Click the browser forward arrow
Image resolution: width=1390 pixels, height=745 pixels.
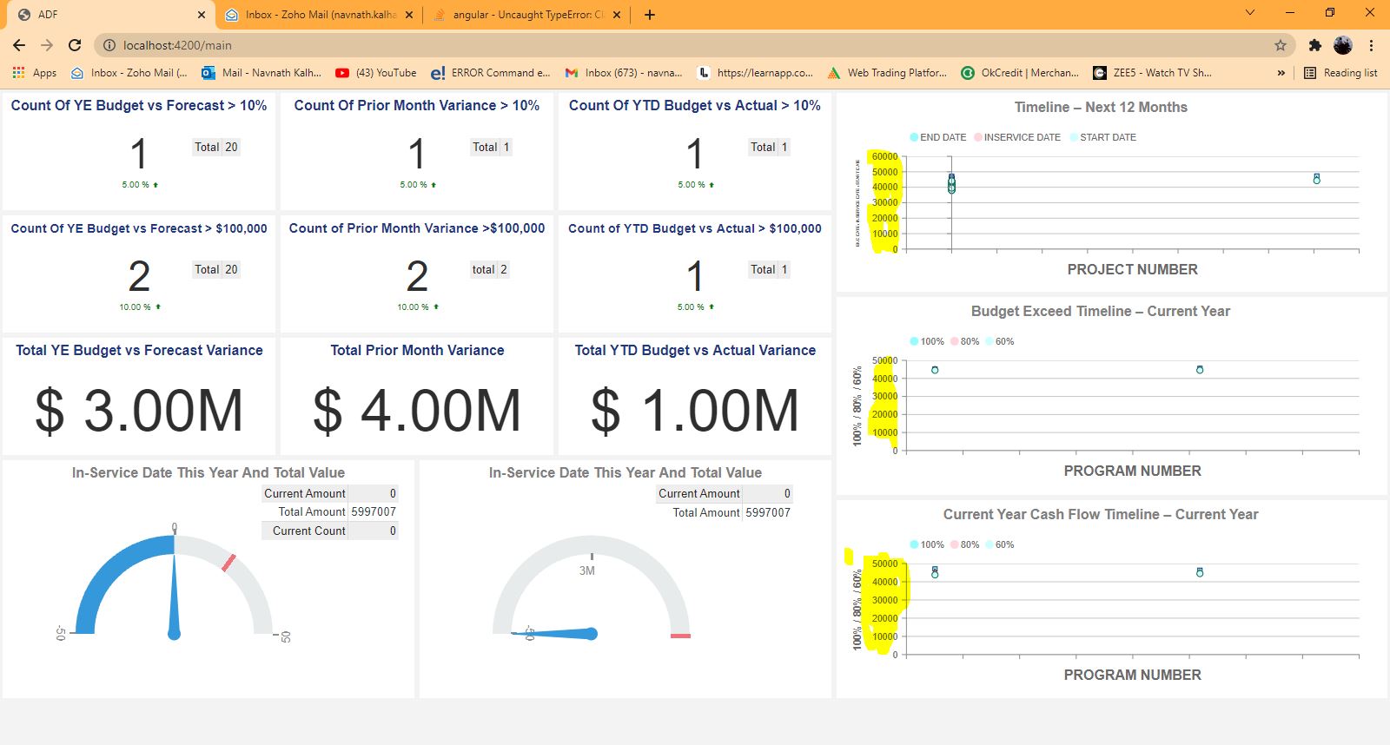click(47, 45)
